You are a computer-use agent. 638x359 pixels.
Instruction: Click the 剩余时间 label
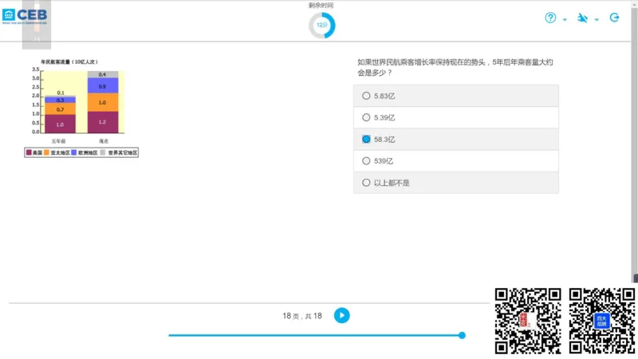point(321,6)
